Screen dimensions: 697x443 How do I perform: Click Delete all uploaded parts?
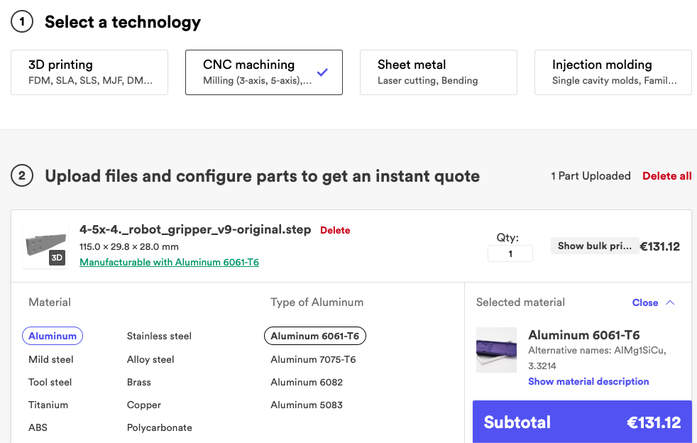[666, 176]
